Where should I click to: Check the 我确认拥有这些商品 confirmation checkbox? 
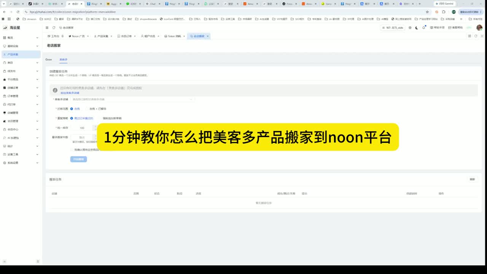pos(72,150)
